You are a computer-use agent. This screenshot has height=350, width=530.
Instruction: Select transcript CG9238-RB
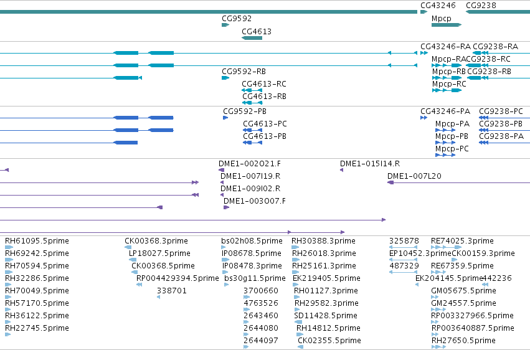point(499,78)
